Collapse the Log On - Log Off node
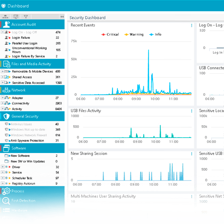Image resolution: width=224 pixels, height=224 pixels. pyautogui.click(x=3, y=32)
